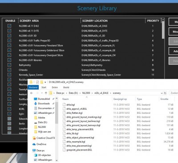Toggle the Orlando scenery checkbox
The image size is (178, 163).
tap(9, 70)
